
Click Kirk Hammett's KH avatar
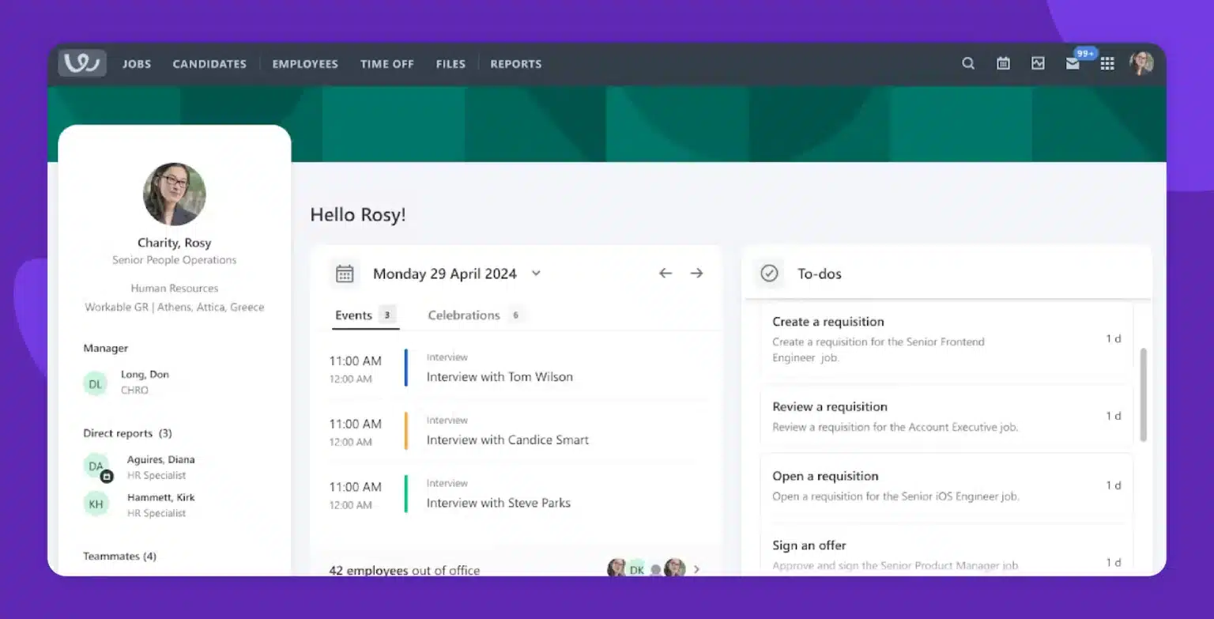pos(96,504)
